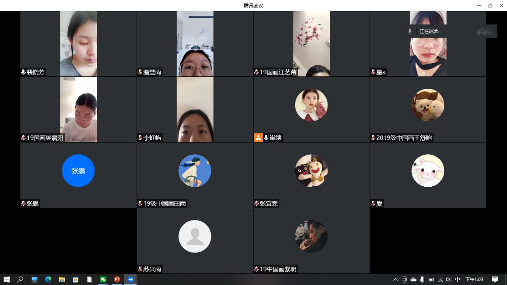This screenshot has width=507, height=285.
Task: Click the puppy avatar of 2019级中国画王舒暄
Action: click(428, 105)
